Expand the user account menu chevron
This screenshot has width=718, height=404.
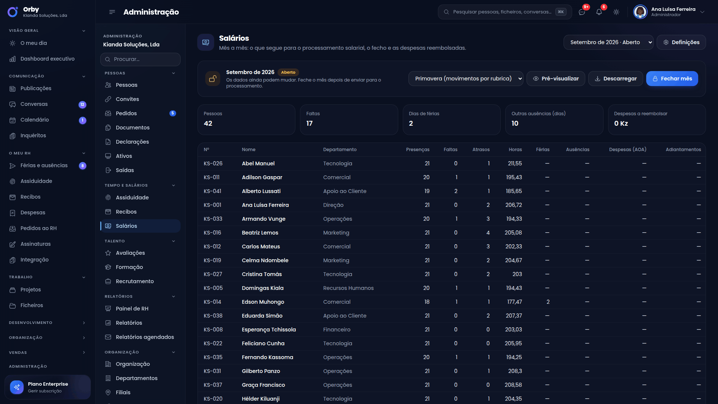[x=702, y=12]
